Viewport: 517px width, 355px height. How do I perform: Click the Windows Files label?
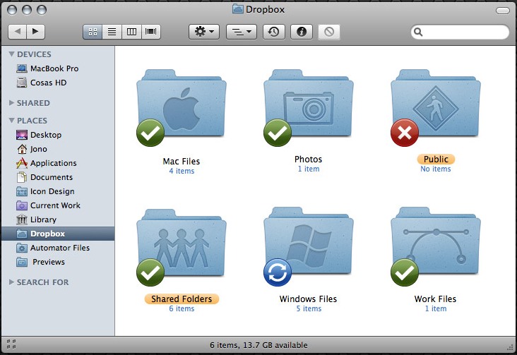click(x=308, y=299)
